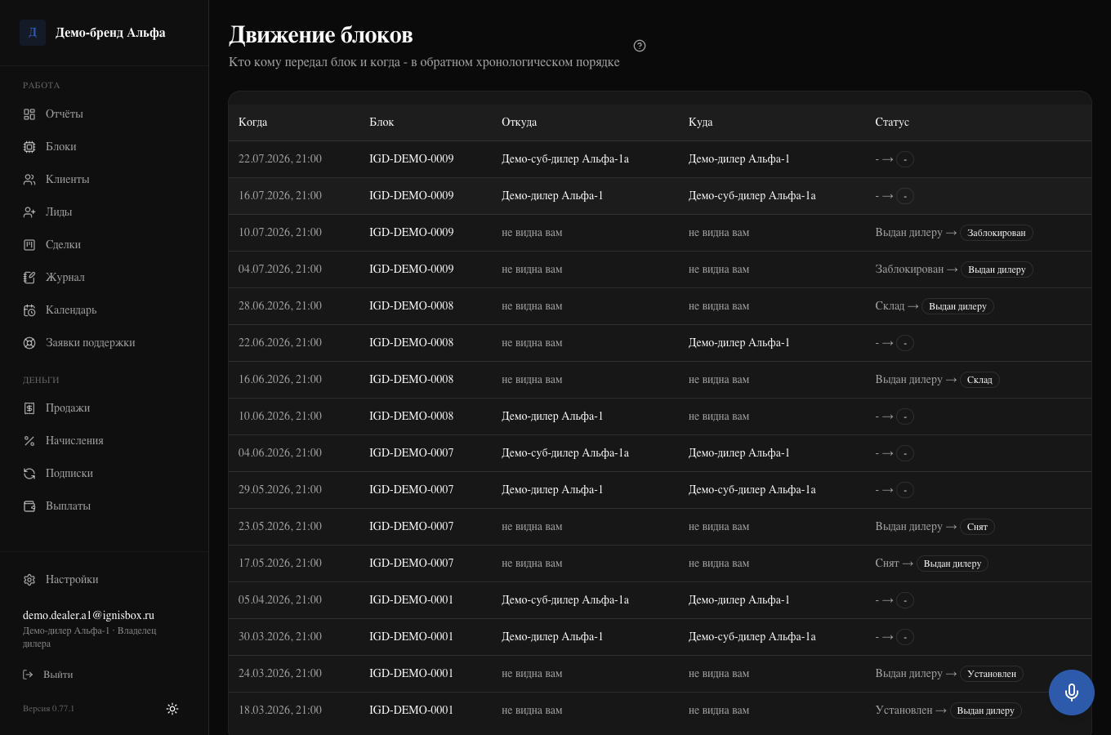Click Выдан дилеру badge in 04.07.2026 row

pyautogui.click(x=997, y=269)
